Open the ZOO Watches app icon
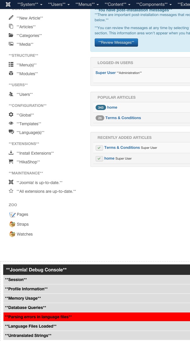This screenshot has height=341, width=190. tap(12, 234)
